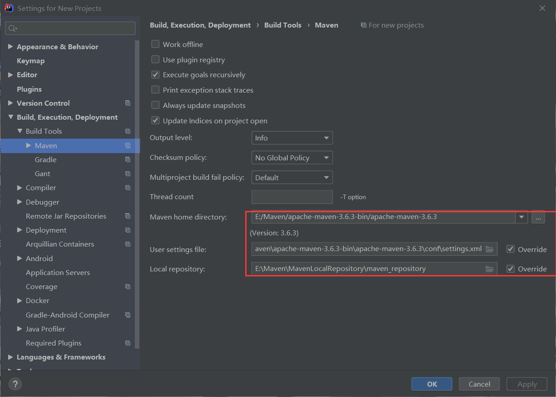Click the IntelliJ IDEA logo in title bar
The height and width of the screenshot is (397, 556).
pos(9,8)
